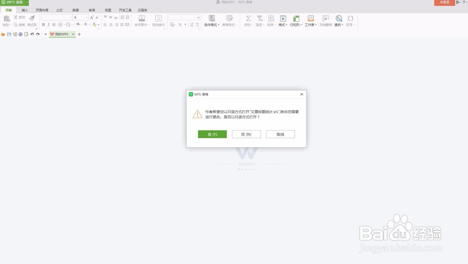Click the print icon in quick toolbar
The width and height of the screenshot is (468, 264).
click(20, 34)
